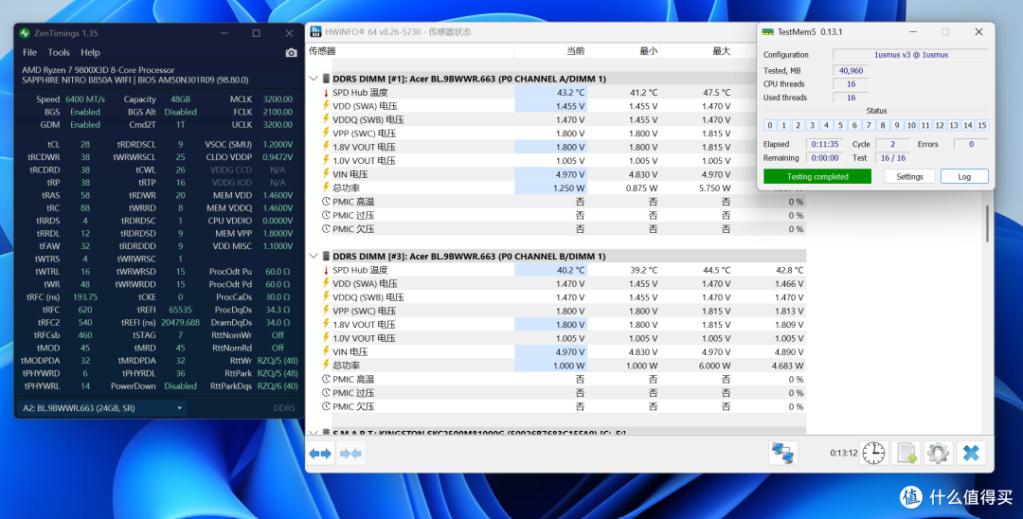Screen dimensions: 1023x519
Task: Click lightning icon beside DIMM #3 1.0V VOUT
Action: 326,338
